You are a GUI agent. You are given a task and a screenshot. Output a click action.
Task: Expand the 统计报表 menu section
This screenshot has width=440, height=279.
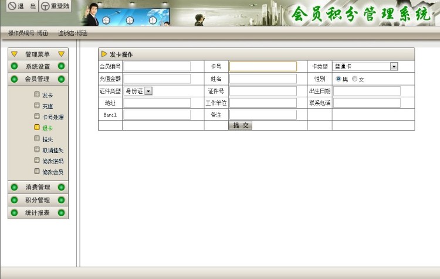(38, 213)
